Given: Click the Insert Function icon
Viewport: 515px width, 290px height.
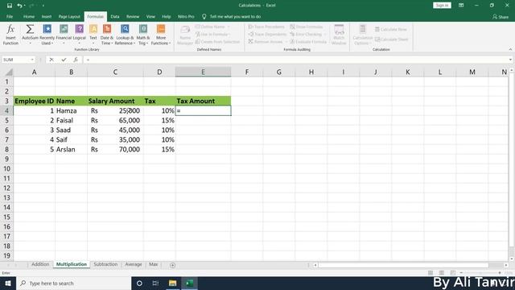Looking at the screenshot, I should (x=10, y=35).
